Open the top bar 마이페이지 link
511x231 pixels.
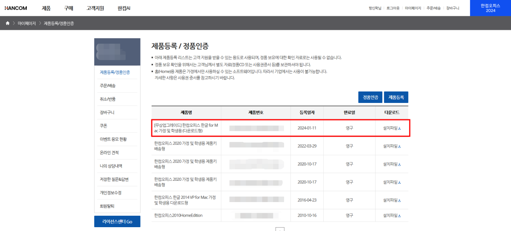click(x=413, y=8)
